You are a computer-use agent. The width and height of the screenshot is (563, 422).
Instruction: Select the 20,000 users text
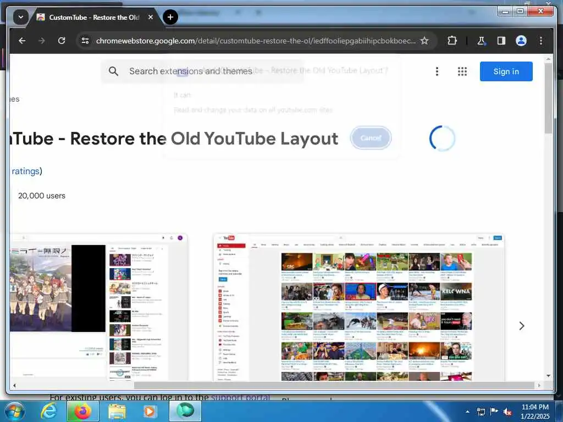[x=42, y=196]
